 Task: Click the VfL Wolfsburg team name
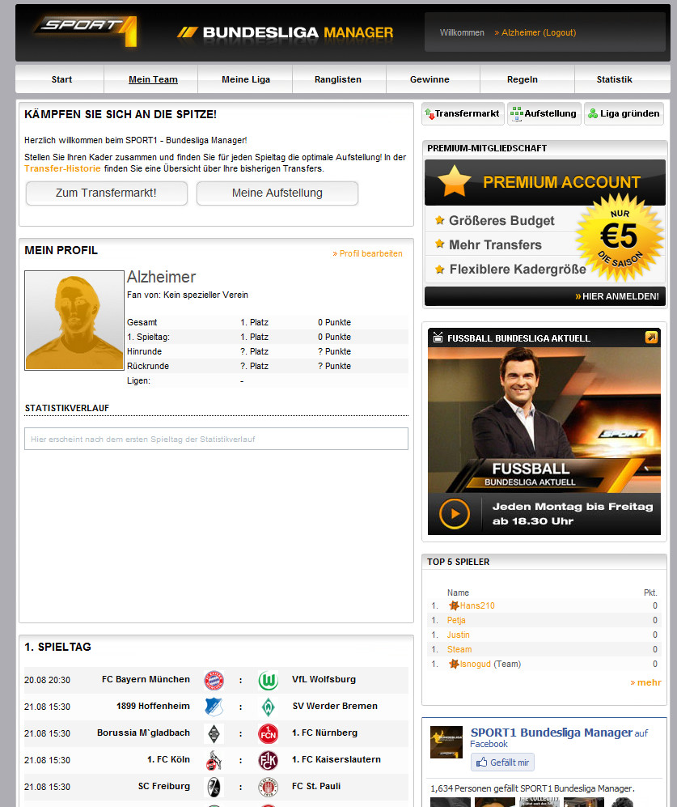(x=324, y=679)
